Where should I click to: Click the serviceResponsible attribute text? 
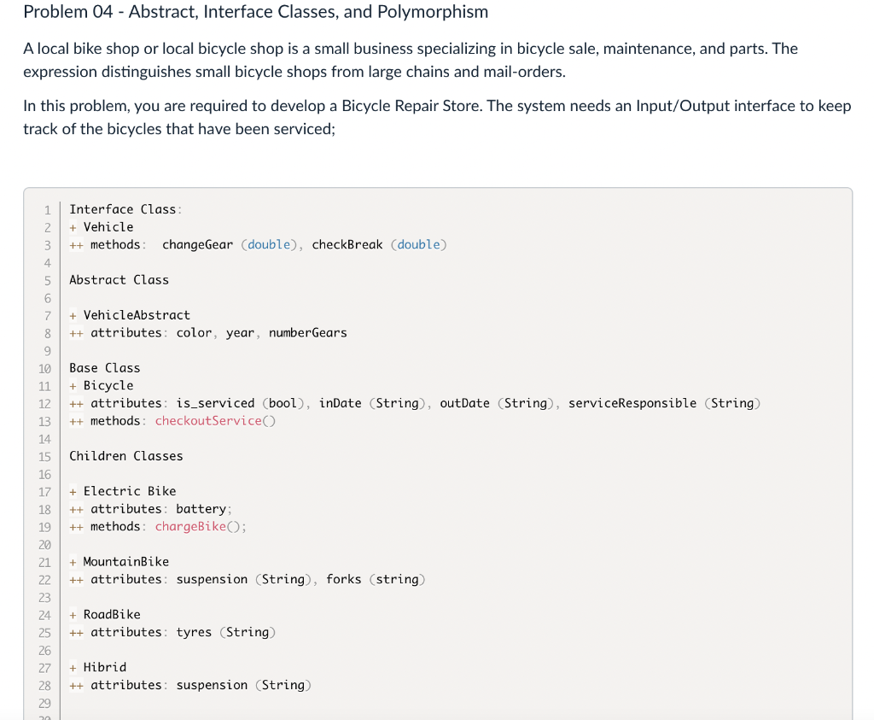pyautogui.click(x=632, y=403)
